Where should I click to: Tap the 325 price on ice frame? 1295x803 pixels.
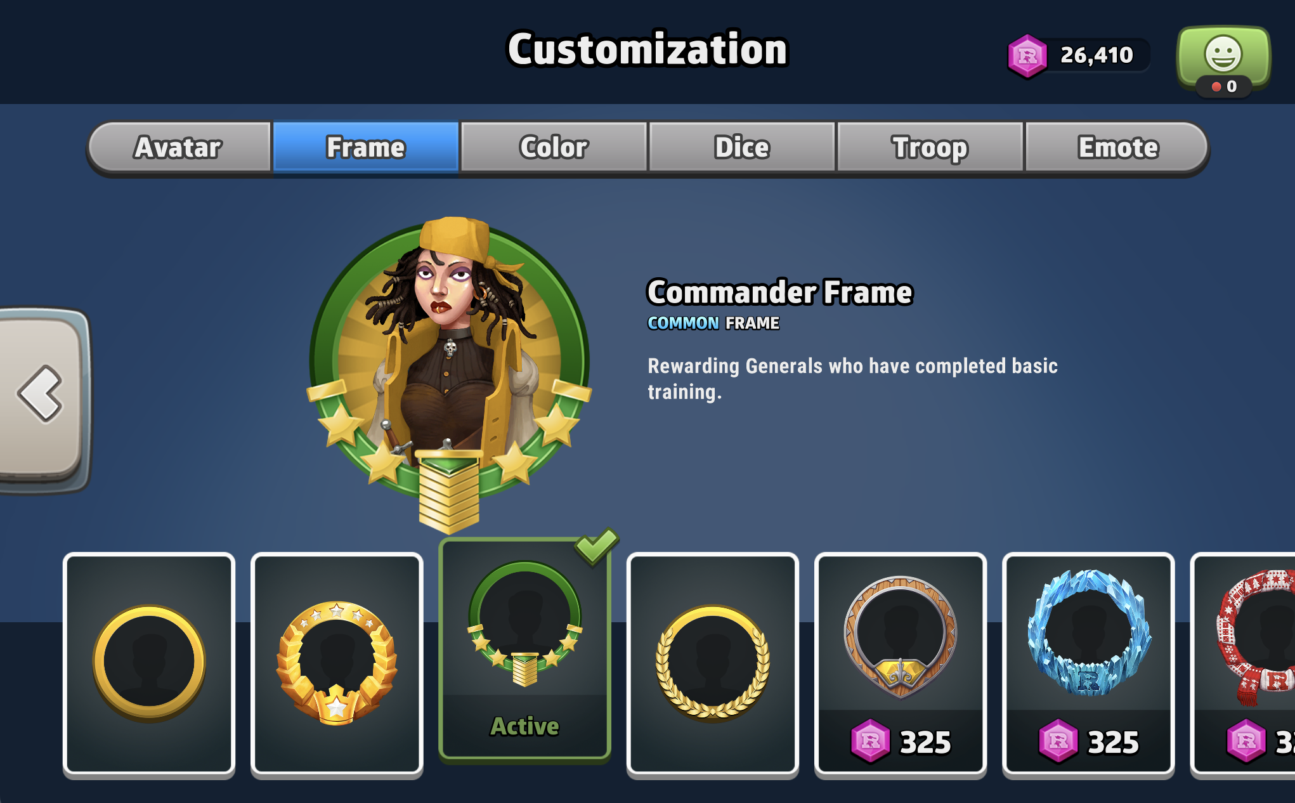click(1113, 741)
